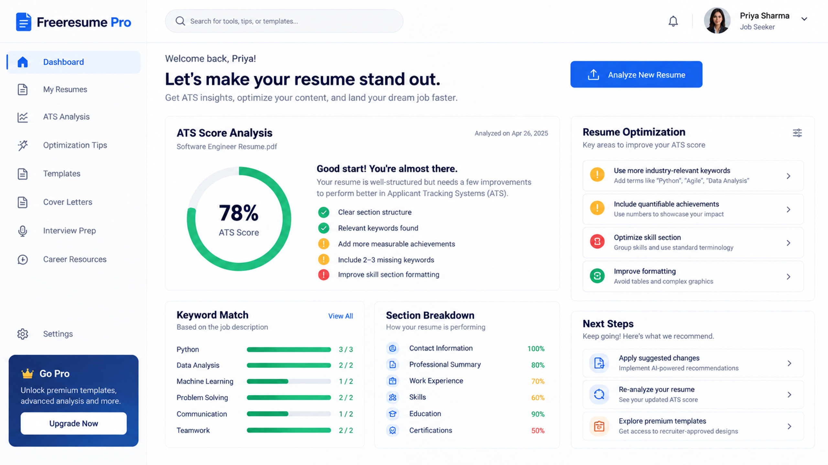Viewport: 828px width, 465px height.
Task: Click the search magnifier icon
Action: point(180,21)
